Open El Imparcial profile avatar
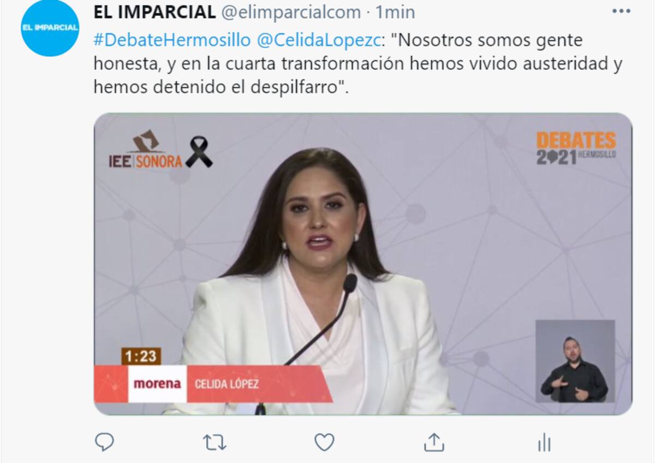This screenshot has width=655, height=463. pos(50,28)
